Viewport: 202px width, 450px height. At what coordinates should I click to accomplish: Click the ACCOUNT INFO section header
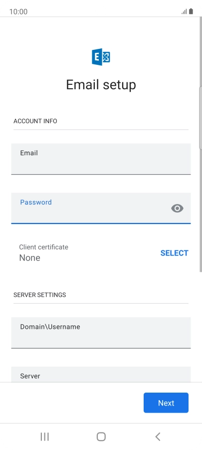[35, 121]
